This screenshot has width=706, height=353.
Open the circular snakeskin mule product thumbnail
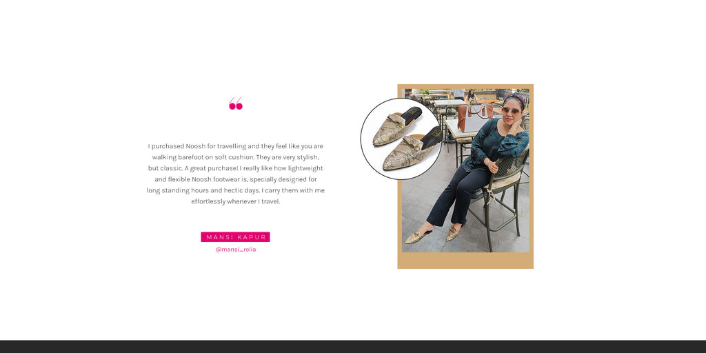(x=401, y=139)
